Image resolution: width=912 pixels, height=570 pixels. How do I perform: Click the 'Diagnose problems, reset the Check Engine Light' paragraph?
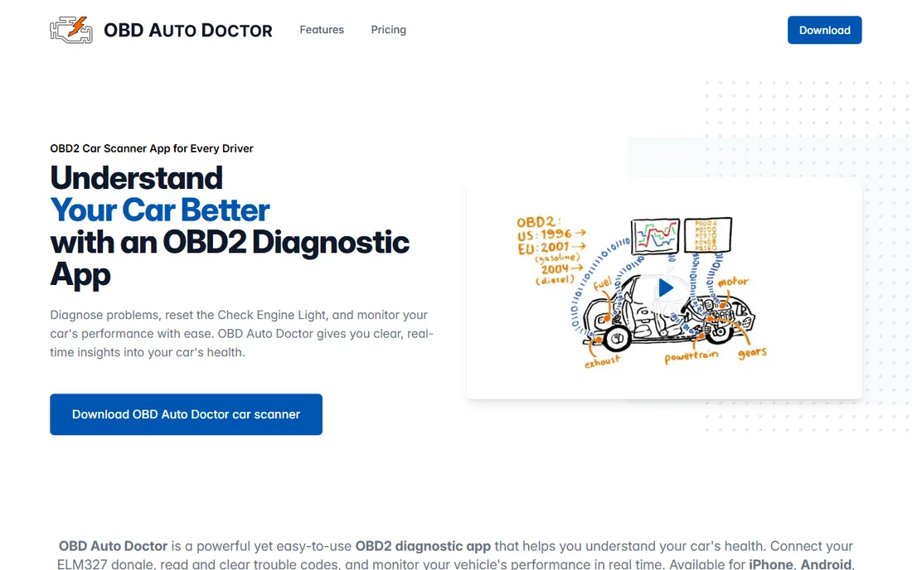point(241,334)
